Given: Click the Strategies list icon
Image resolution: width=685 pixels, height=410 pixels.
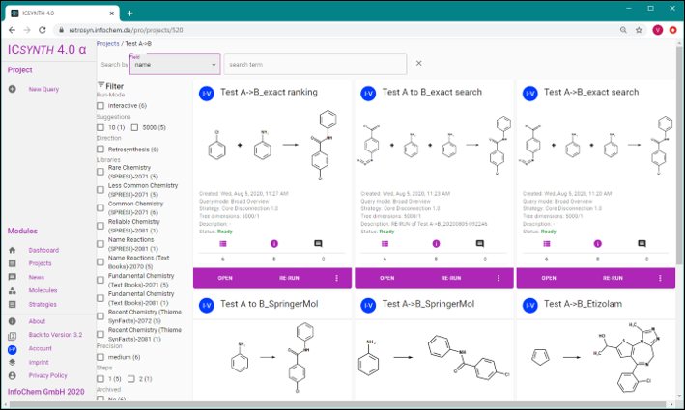Looking at the screenshot, I should [13, 304].
